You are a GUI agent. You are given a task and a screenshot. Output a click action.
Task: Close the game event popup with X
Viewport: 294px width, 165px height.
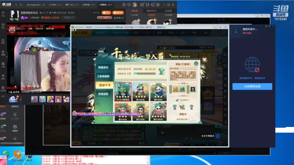[x=204, y=60]
